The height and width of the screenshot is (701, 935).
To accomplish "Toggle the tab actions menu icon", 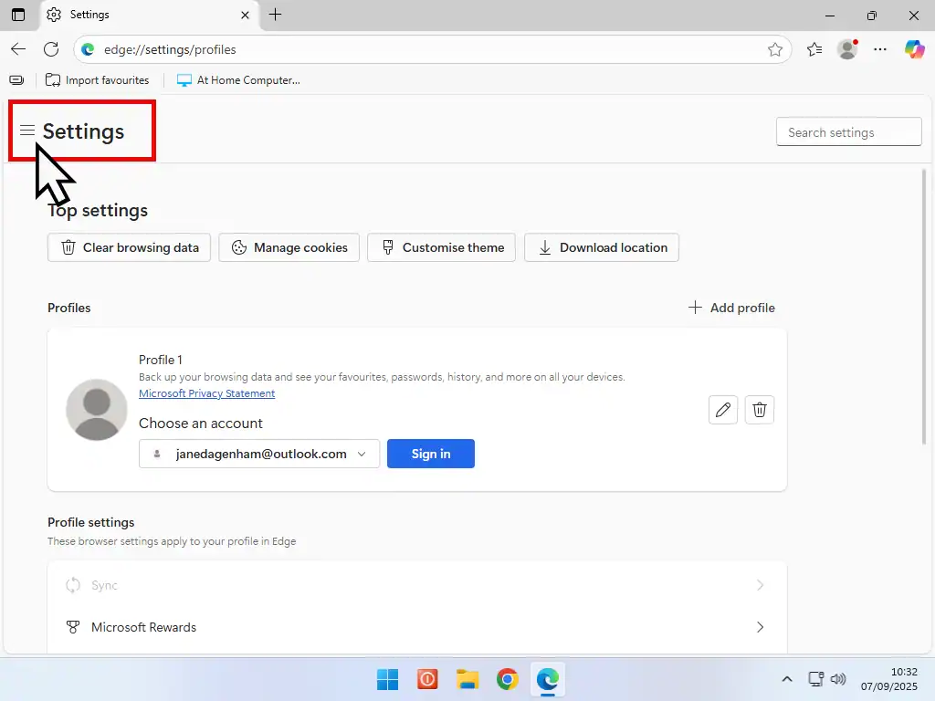I will [18, 15].
